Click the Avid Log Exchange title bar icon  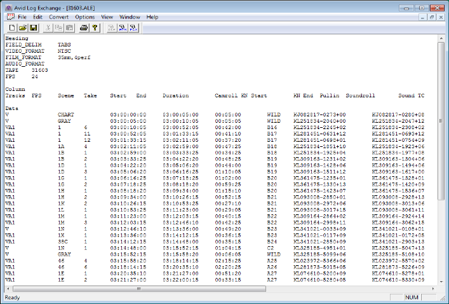tap(8, 8)
